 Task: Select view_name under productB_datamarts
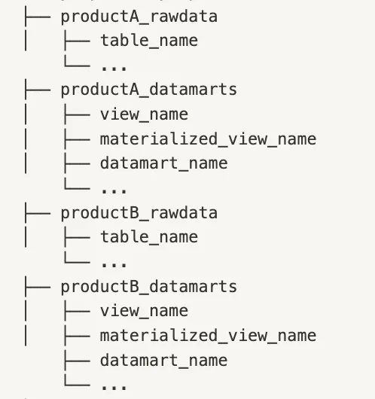click(x=144, y=311)
